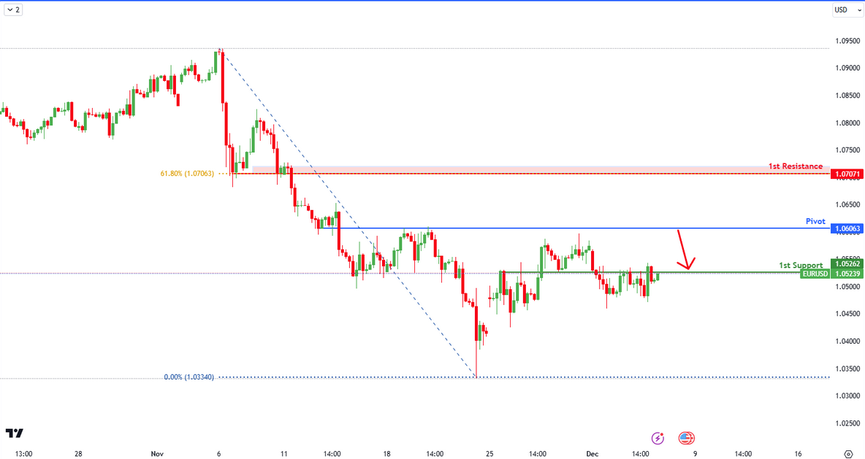The image size is (865, 459).
Task: Click the '1st Support' line label
Action: (x=801, y=265)
